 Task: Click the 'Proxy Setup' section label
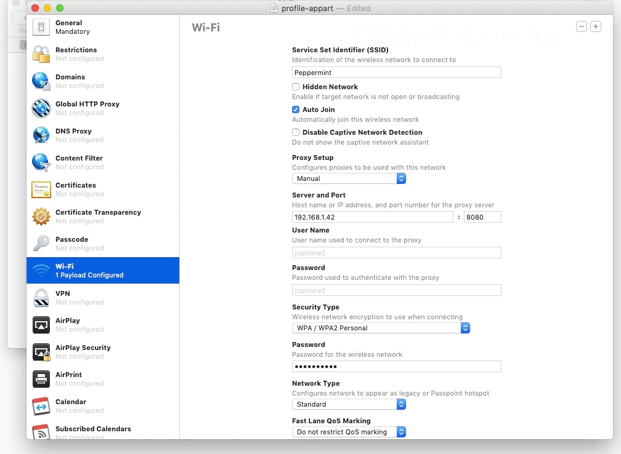(313, 157)
